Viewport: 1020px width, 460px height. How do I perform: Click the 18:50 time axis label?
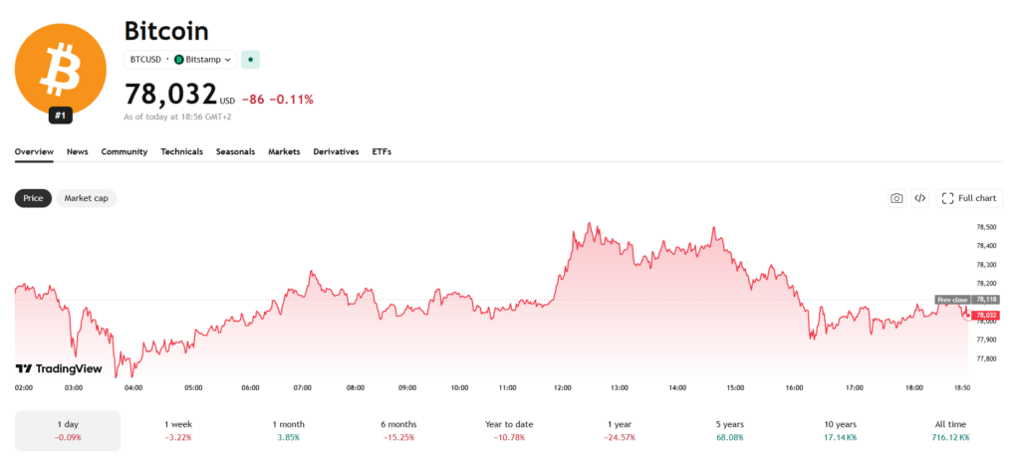pos(962,387)
